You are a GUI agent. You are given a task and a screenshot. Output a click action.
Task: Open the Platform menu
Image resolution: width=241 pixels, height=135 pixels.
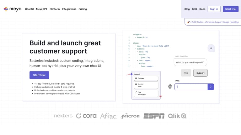55,9
